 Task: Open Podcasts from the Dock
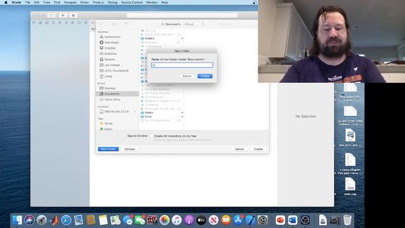(x=189, y=220)
